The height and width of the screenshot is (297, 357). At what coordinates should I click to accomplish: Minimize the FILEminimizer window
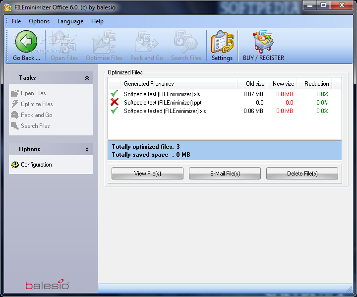click(x=310, y=5)
